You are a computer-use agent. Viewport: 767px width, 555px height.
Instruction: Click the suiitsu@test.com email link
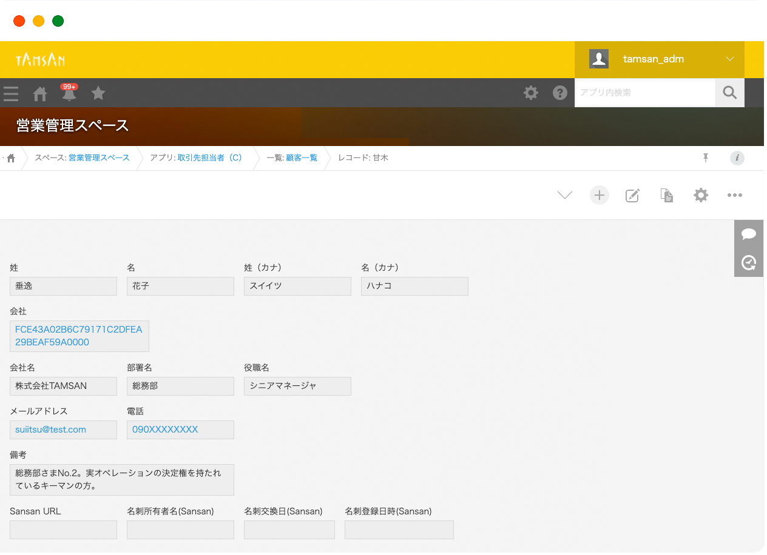(x=50, y=430)
